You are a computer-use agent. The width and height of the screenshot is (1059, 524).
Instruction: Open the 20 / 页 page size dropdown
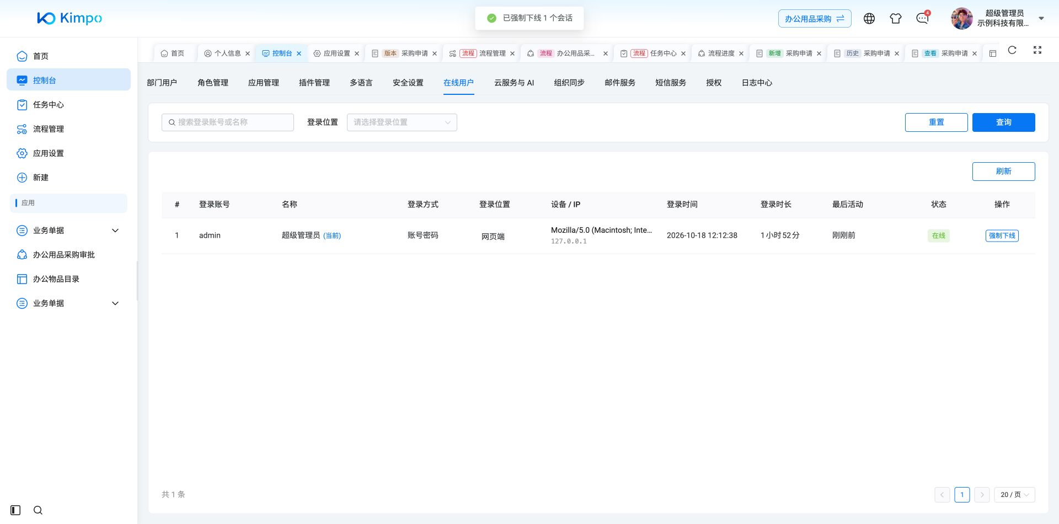point(1014,495)
